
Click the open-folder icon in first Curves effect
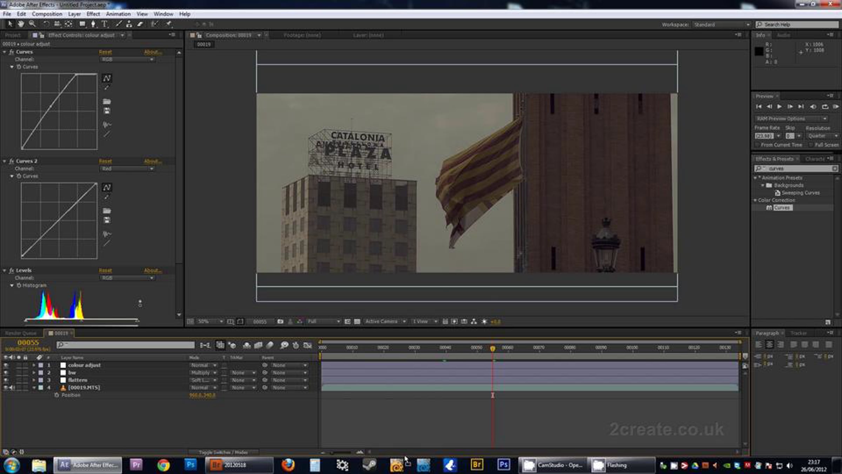pyautogui.click(x=107, y=101)
